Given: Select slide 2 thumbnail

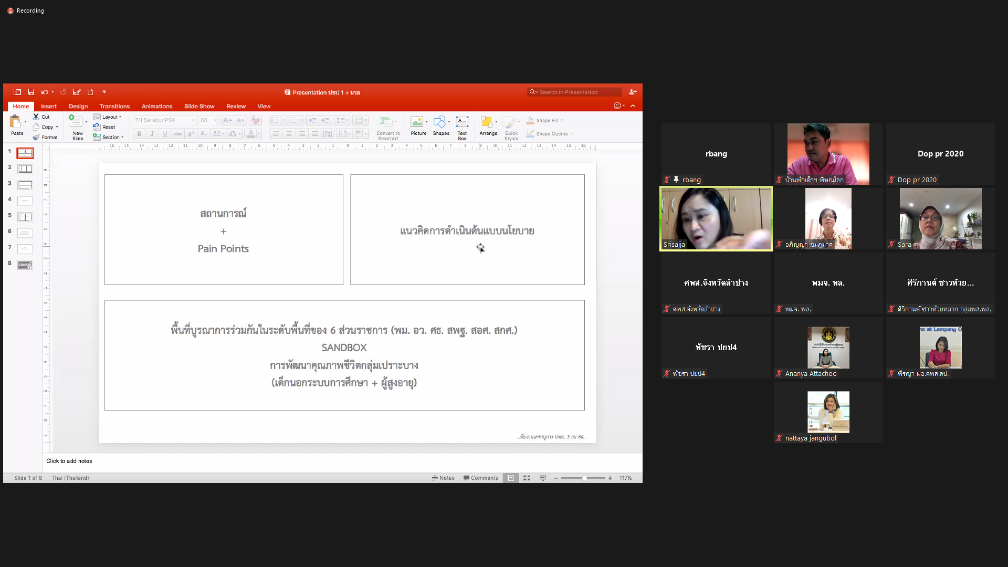Looking at the screenshot, I should click(25, 169).
